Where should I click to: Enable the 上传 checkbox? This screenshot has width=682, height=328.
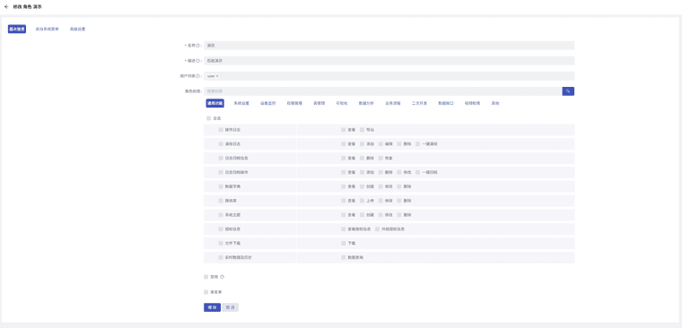pyautogui.click(x=363, y=201)
